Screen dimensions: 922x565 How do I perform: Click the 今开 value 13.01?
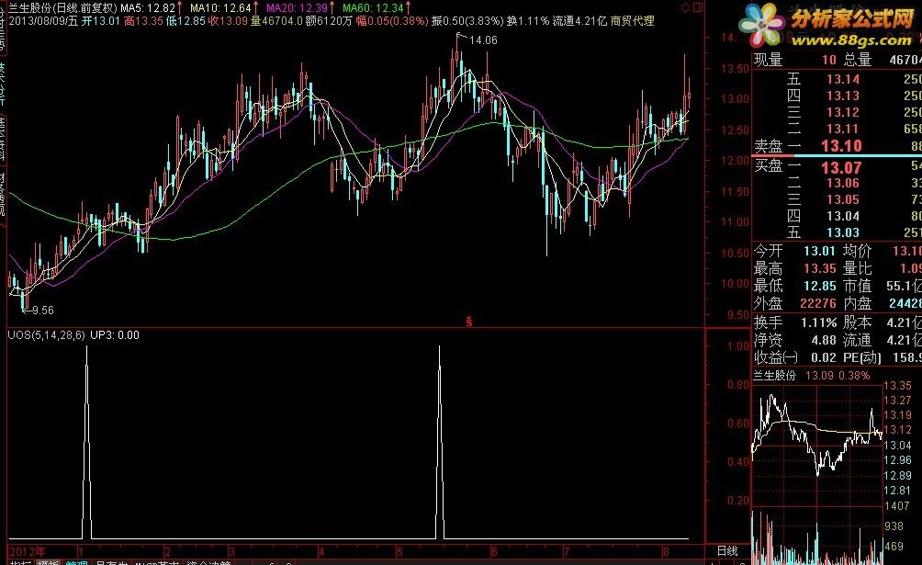click(819, 252)
